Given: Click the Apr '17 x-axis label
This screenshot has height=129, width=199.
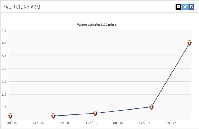Looking at the screenshot, I should pyautogui.click(x=171, y=123).
